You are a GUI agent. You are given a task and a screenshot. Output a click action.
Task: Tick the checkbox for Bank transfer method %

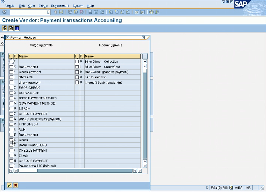click(11, 67)
